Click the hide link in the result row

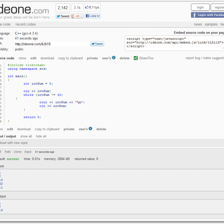click(x=8, y=152)
